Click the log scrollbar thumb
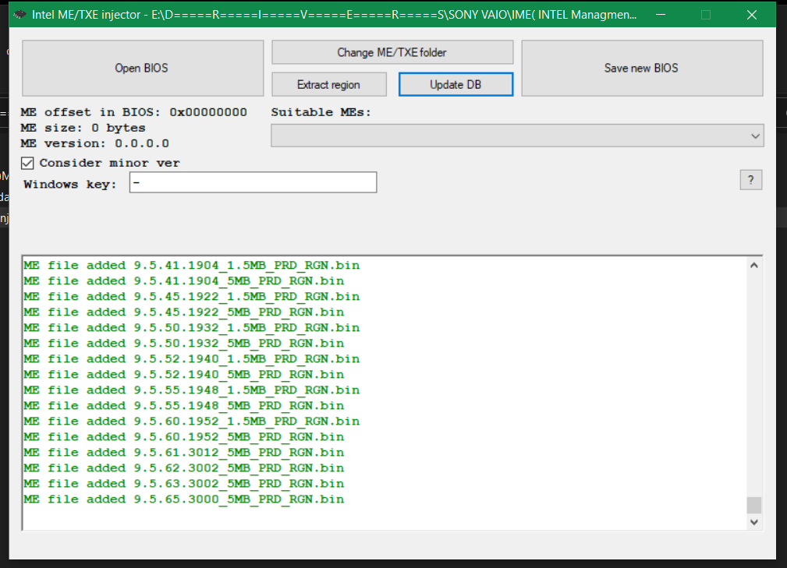 pyautogui.click(x=754, y=506)
